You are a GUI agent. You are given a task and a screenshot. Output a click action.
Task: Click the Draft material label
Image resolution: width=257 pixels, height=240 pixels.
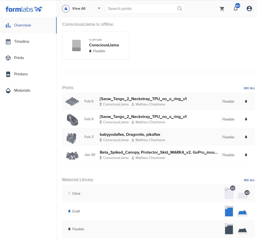tap(76, 211)
